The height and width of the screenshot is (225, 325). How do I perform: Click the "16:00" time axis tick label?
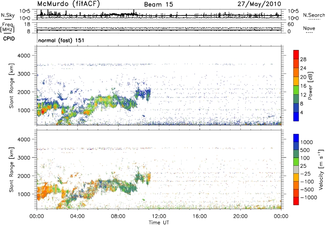[x=199, y=216]
